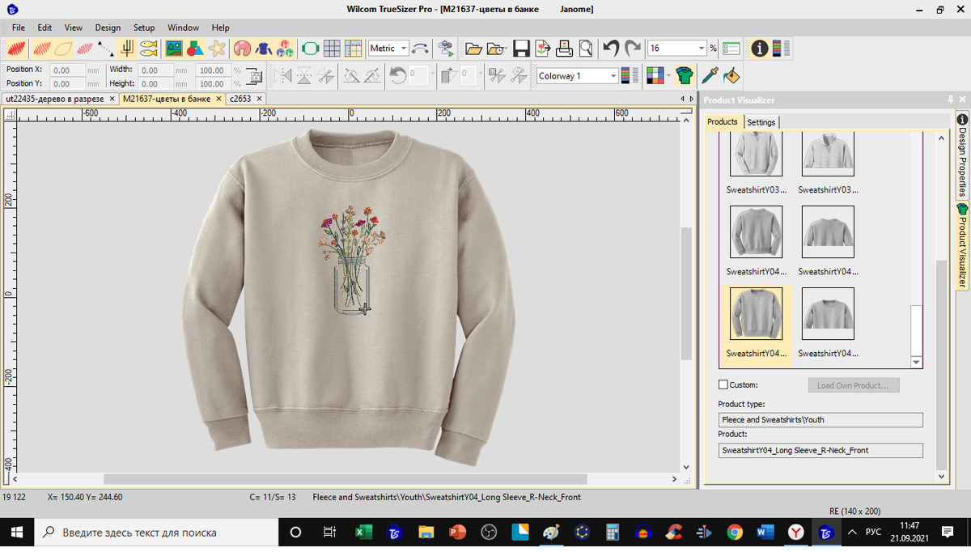The height and width of the screenshot is (552, 971).
Task: Toggle the grid display icon
Action: (x=332, y=49)
